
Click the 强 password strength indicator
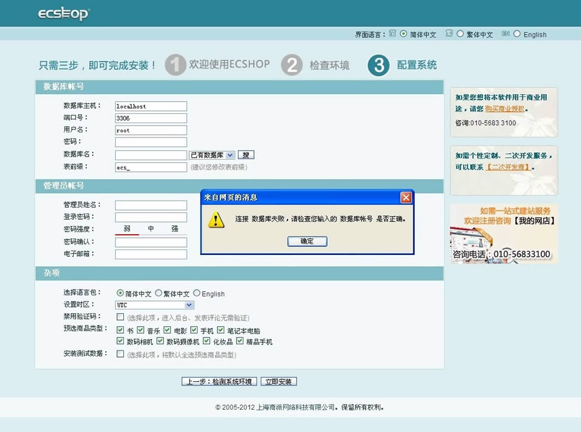click(175, 229)
